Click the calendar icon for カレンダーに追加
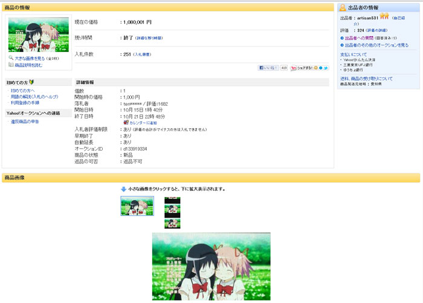This screenshot has width=423, height=303. pos(126,123)
